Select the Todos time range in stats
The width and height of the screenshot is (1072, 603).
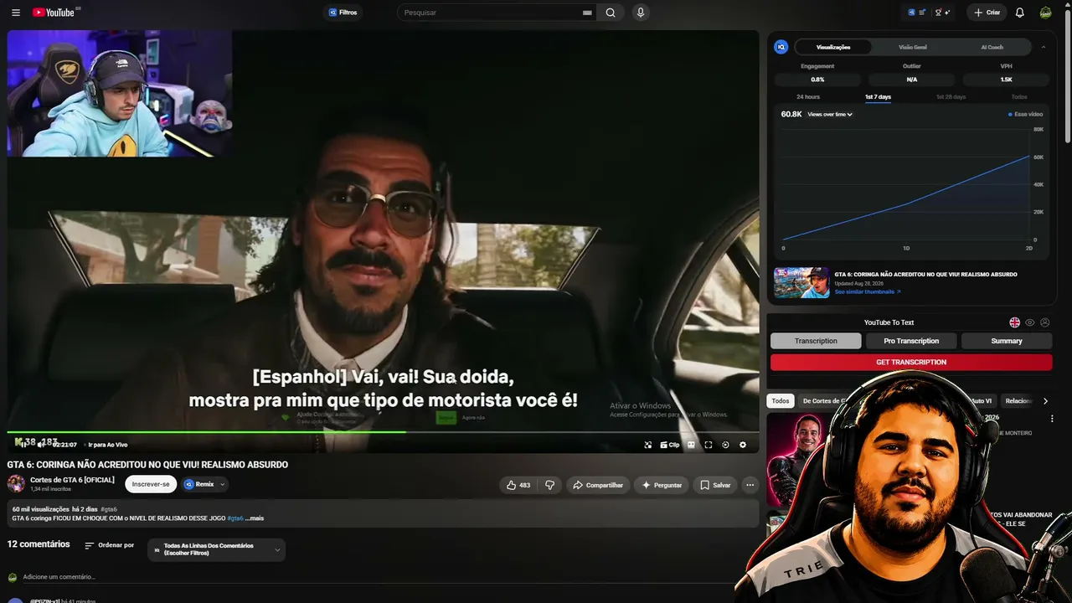[x=1019, y=97]
